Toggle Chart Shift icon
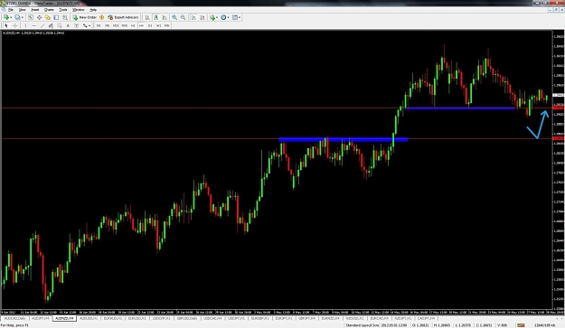The image size is (565, 328). pos(202,17)
